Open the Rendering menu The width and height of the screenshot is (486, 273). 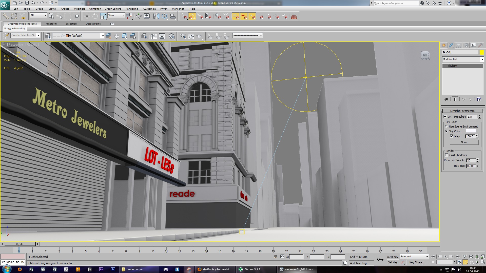(131, 9)
